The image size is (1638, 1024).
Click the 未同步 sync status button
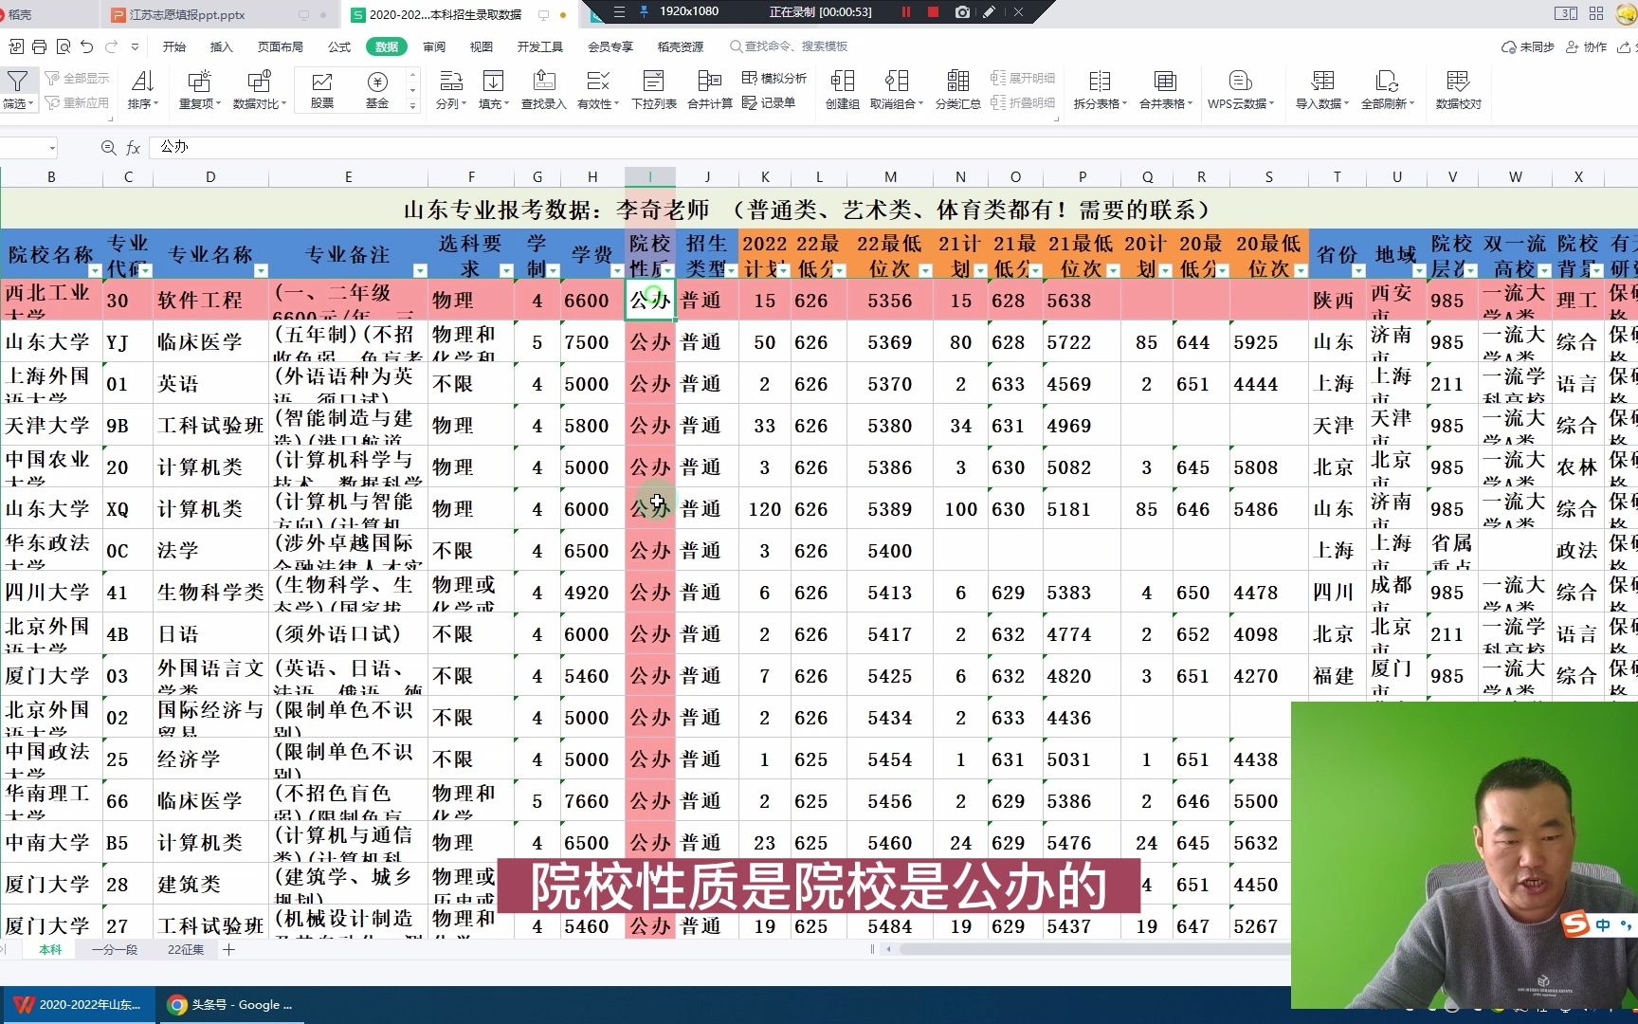pos(1528,46)
